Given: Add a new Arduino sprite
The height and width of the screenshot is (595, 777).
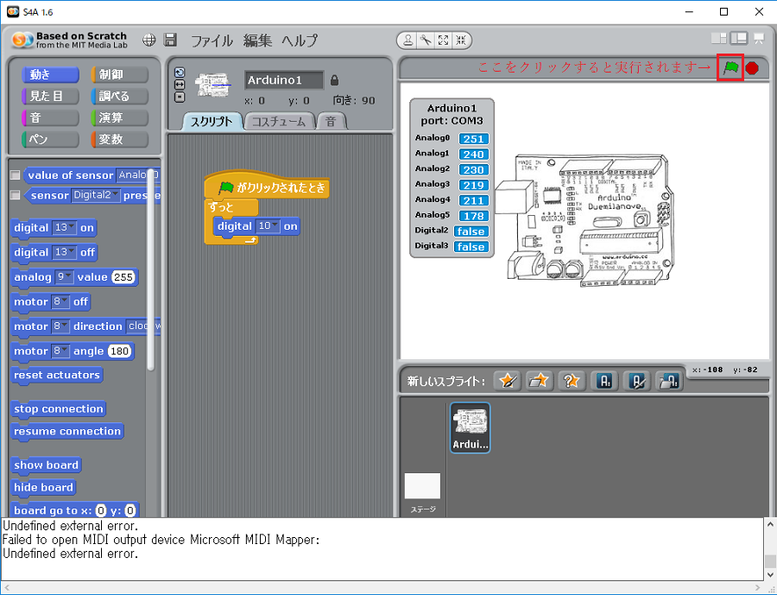Looking at the screenshot, I should click(x=604, y=381).
